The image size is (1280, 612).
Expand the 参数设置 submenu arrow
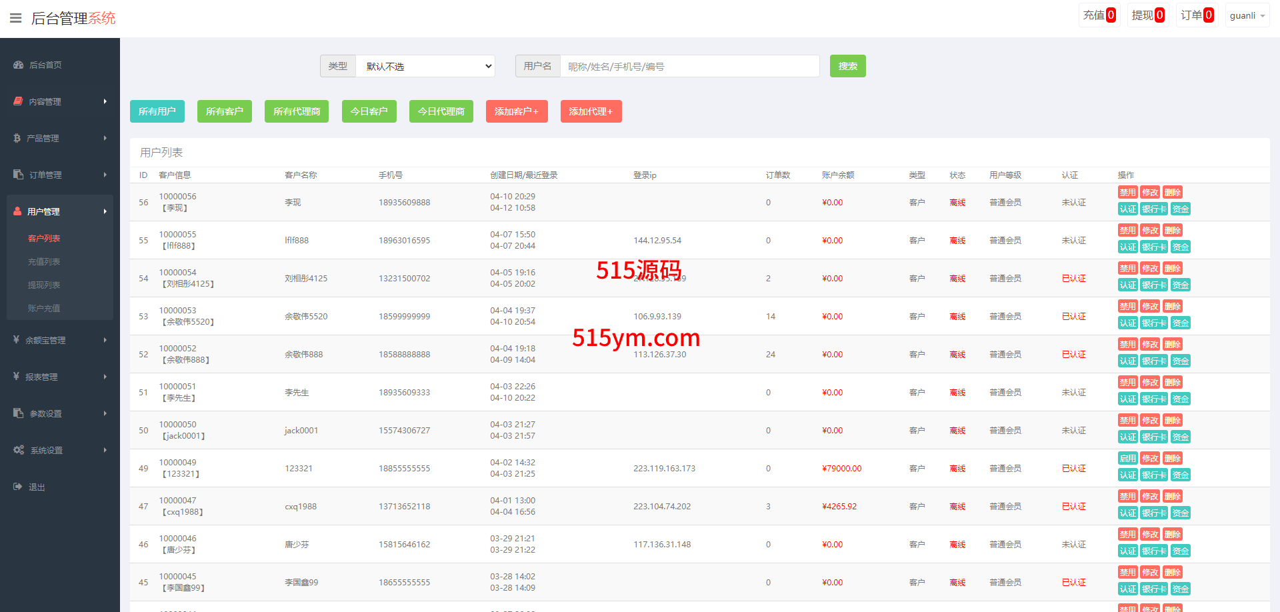105,413
